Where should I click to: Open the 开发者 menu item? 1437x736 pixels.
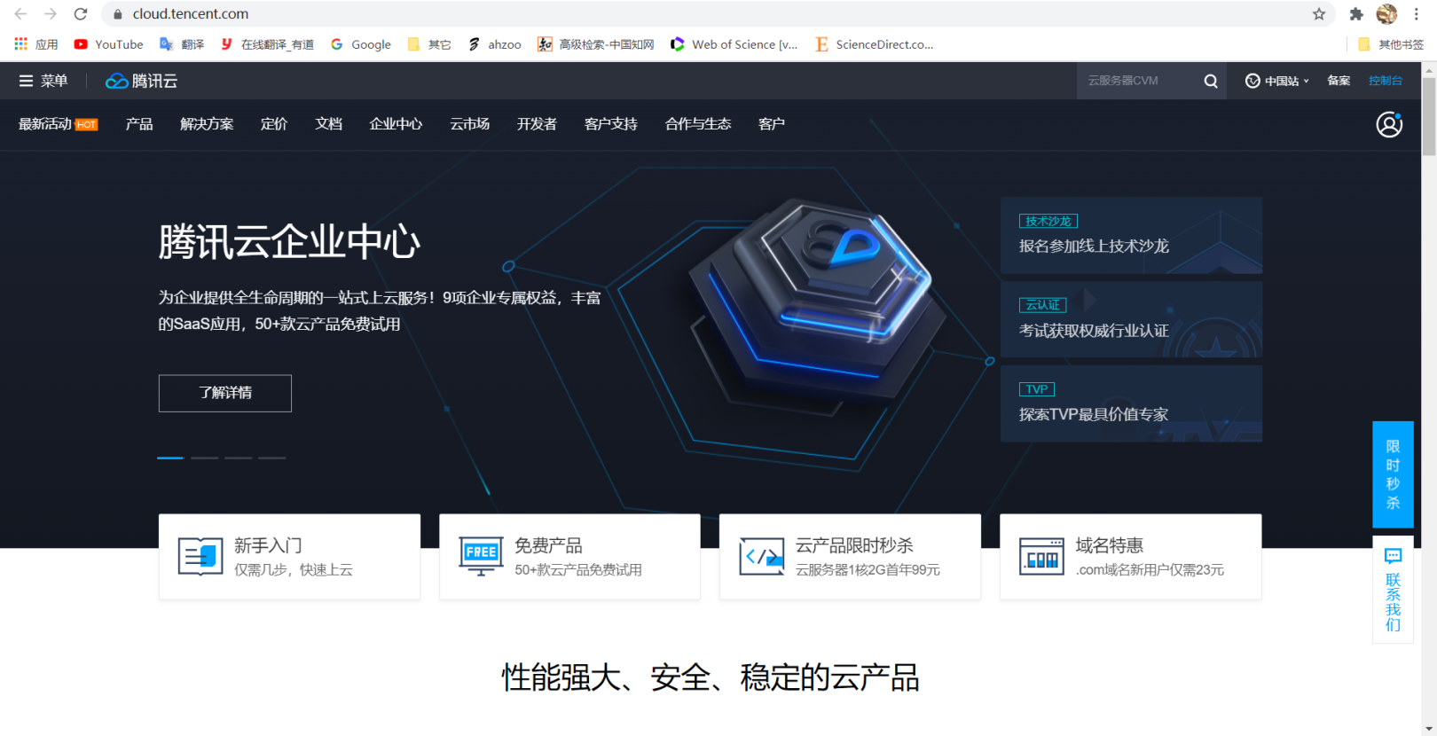pos(537,124)
